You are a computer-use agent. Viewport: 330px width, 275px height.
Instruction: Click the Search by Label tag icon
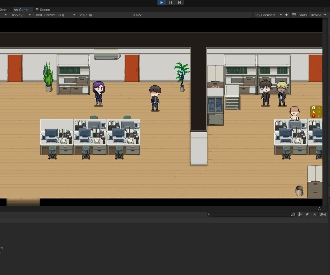[x=307, y=214]
